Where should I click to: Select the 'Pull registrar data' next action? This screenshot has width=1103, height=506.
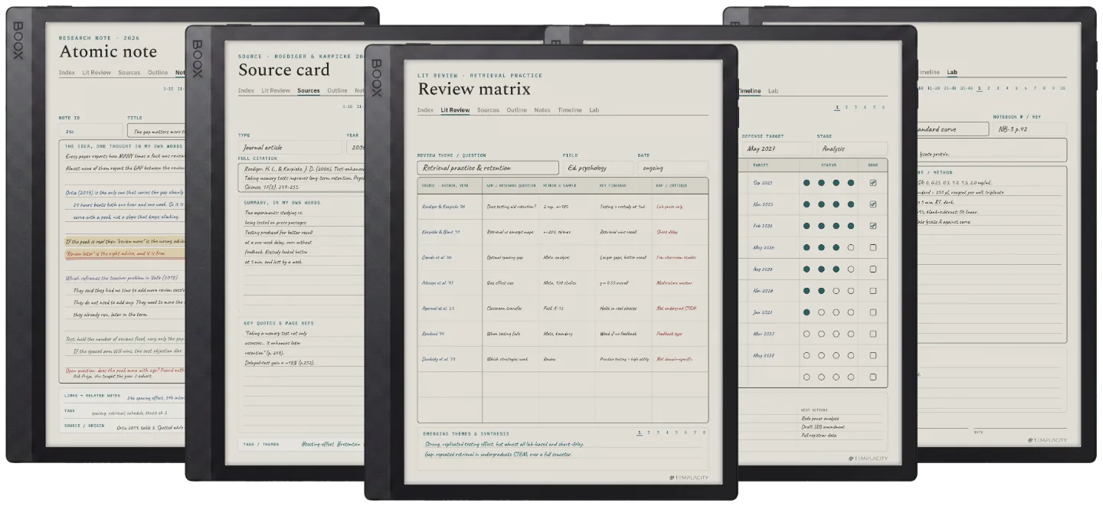820,436
